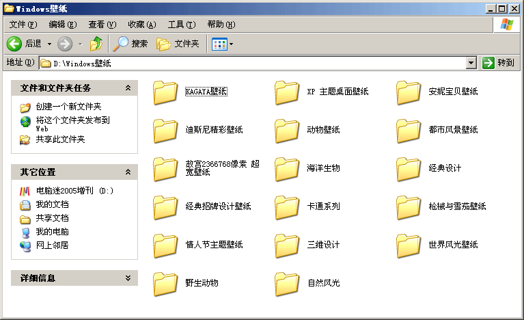Click the 海洋生物 folder name label
The height and width of the screenshot is (320, 524).
pyautogui.click(x=324, y=168)
